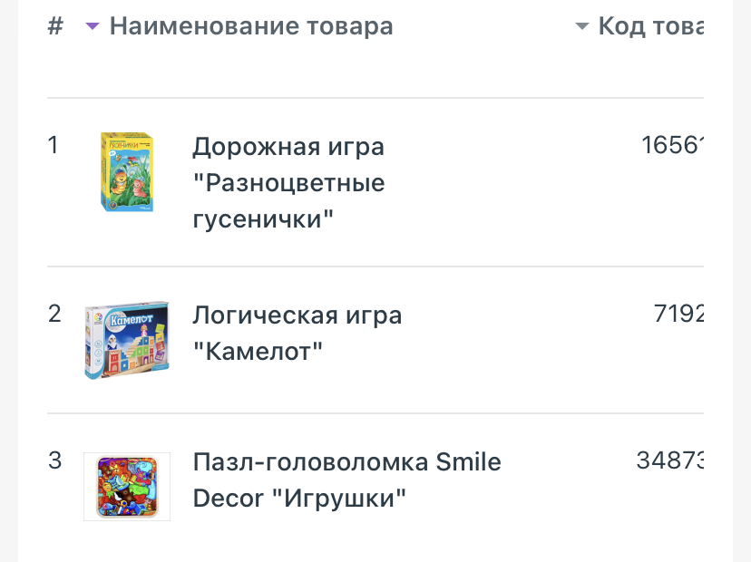Image resolution: width=751 pixels, height=562 pixels.
Task: Click the product code starting with 3487
Action: coord(670,460)
